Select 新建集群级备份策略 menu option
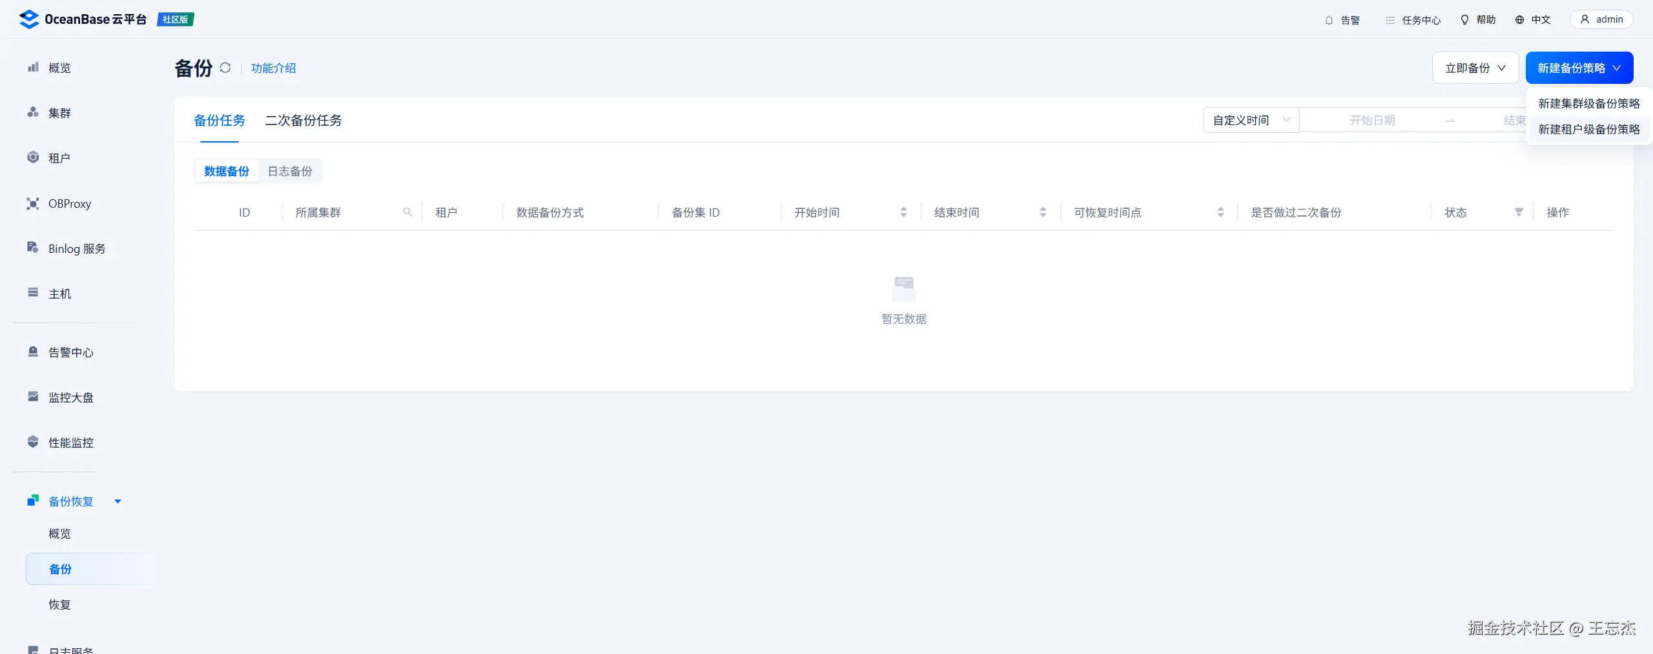 point(1588,103)
